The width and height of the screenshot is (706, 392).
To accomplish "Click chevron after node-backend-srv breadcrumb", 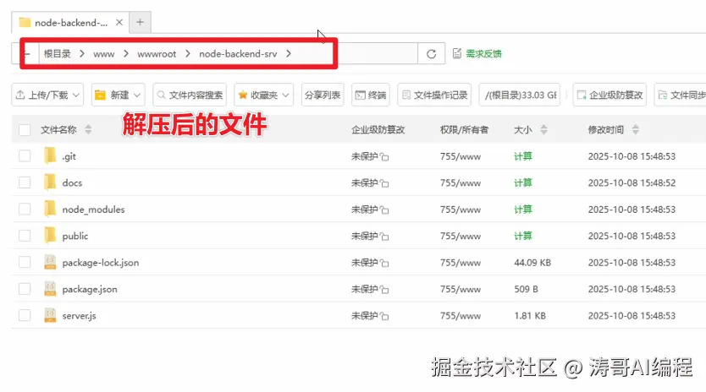I will coord(289,54).
